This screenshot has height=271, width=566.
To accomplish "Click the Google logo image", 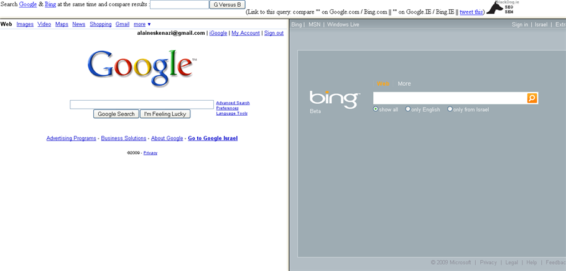I will [142, 68].
